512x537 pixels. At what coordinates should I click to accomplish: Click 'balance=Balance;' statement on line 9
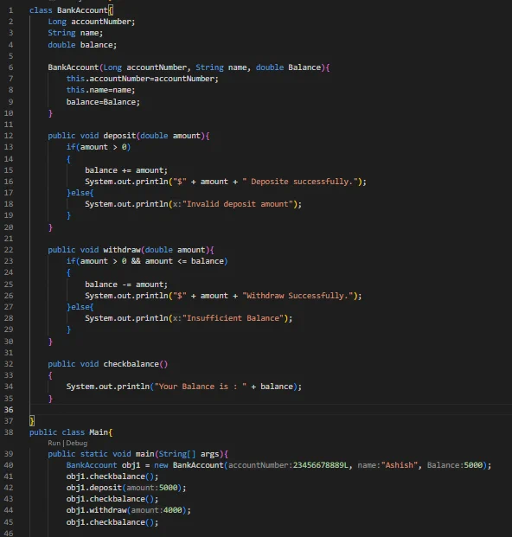click(x=103, y=102)
